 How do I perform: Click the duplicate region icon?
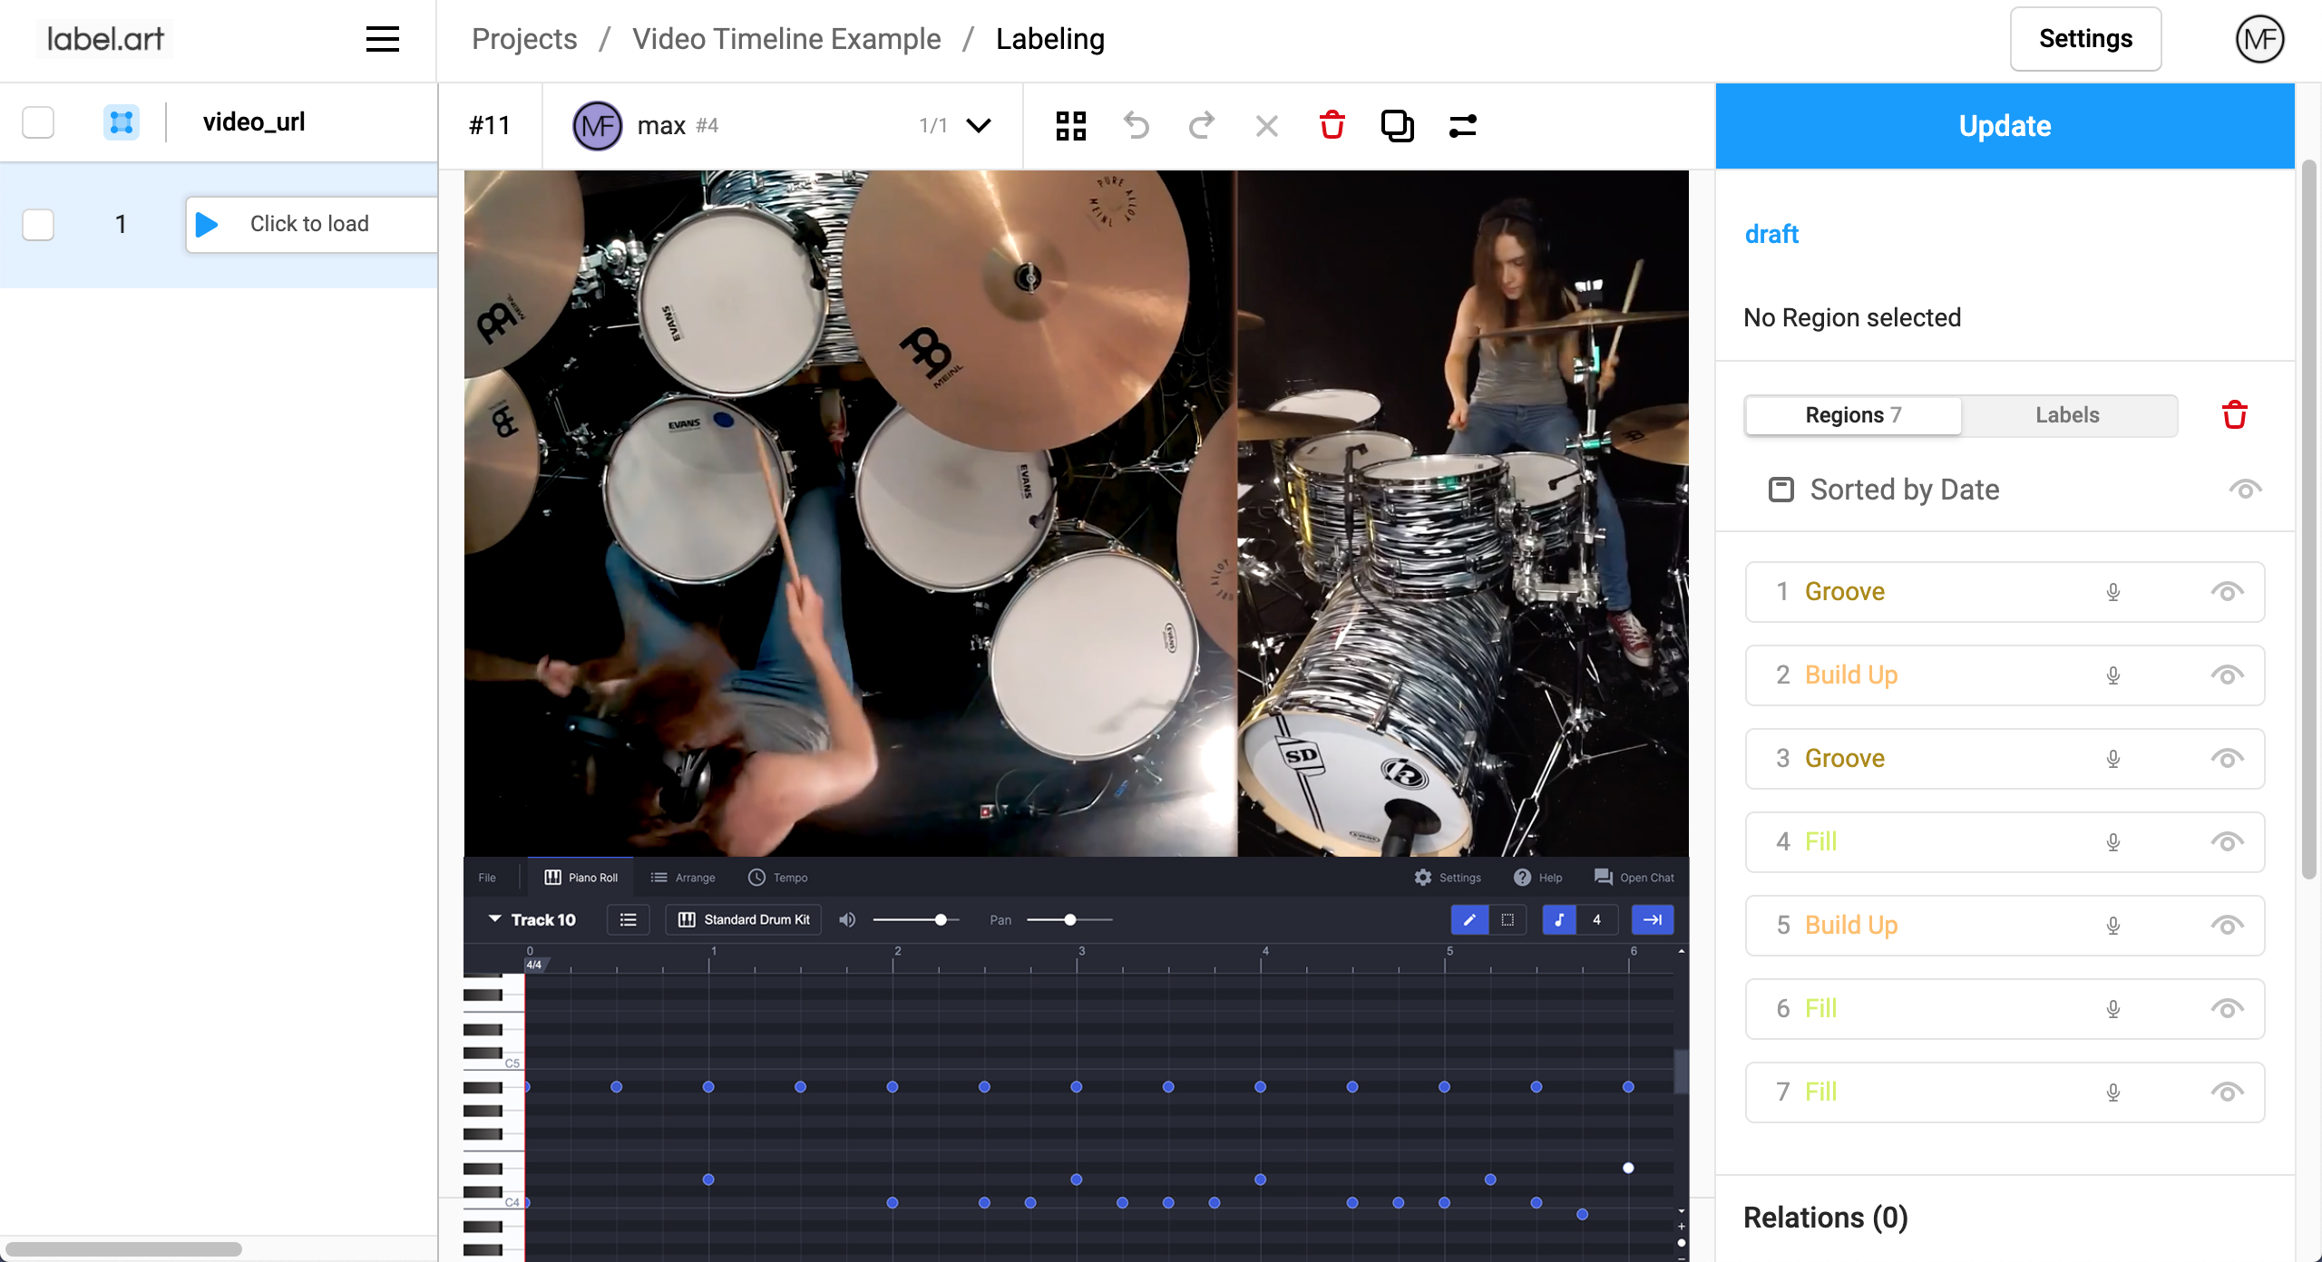[x=1396, y=126]
